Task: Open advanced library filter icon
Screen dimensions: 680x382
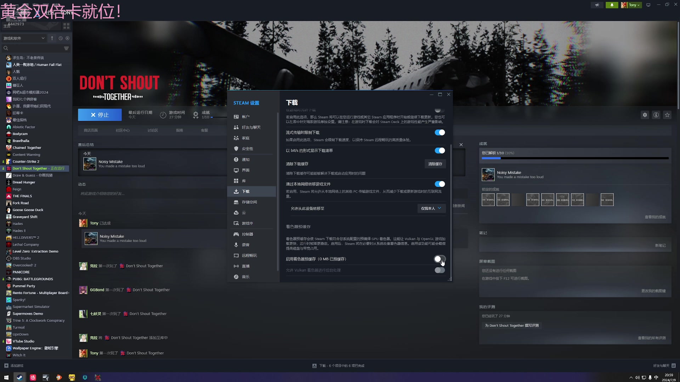Action: (x=66, y=48)
